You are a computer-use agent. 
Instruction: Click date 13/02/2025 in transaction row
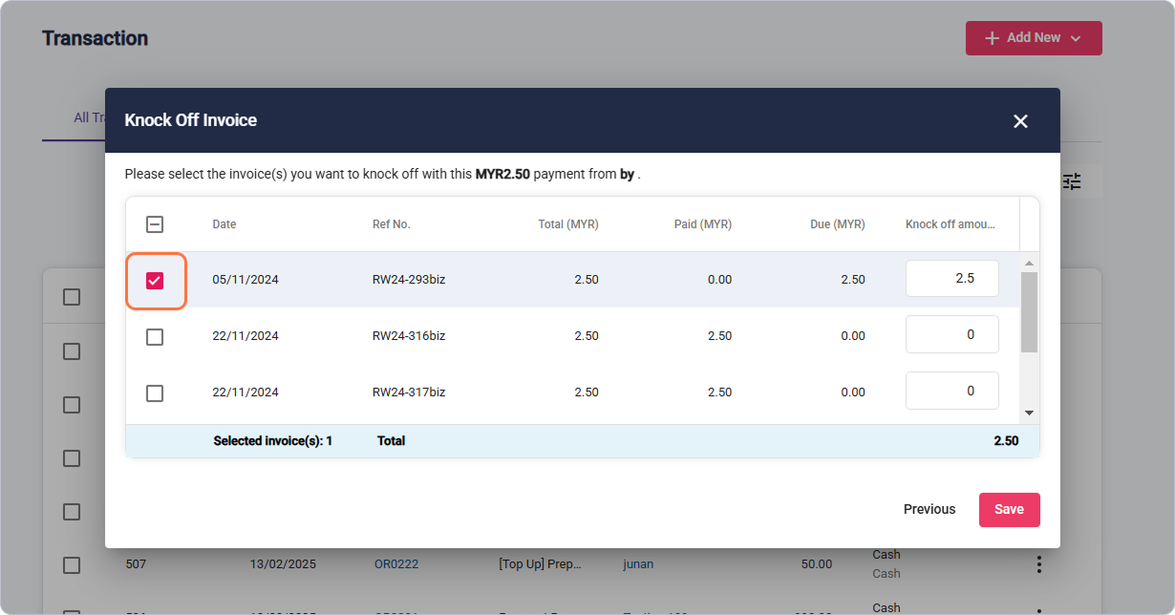click(x=283, y=564)
